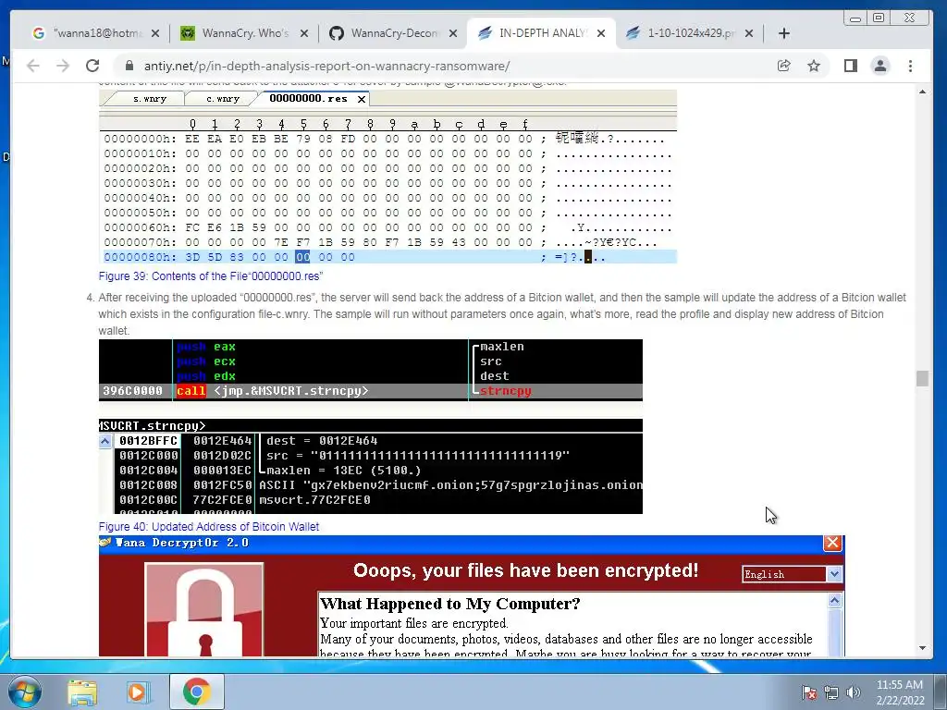Image resolution: width=947 pixels, height=710 pixels.
Task: Close the IN-DEPTH ANALY tab
Action: [x=601, y=33]
